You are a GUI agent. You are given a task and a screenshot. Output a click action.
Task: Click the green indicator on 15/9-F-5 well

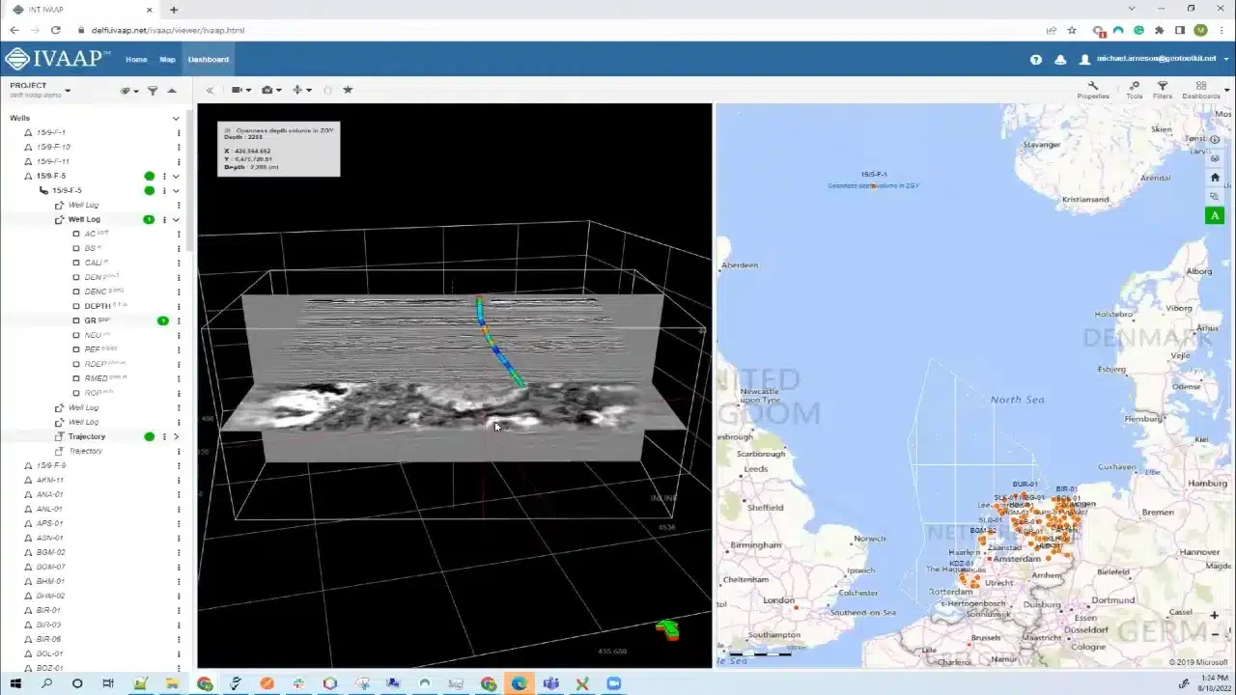pos(150,177)
